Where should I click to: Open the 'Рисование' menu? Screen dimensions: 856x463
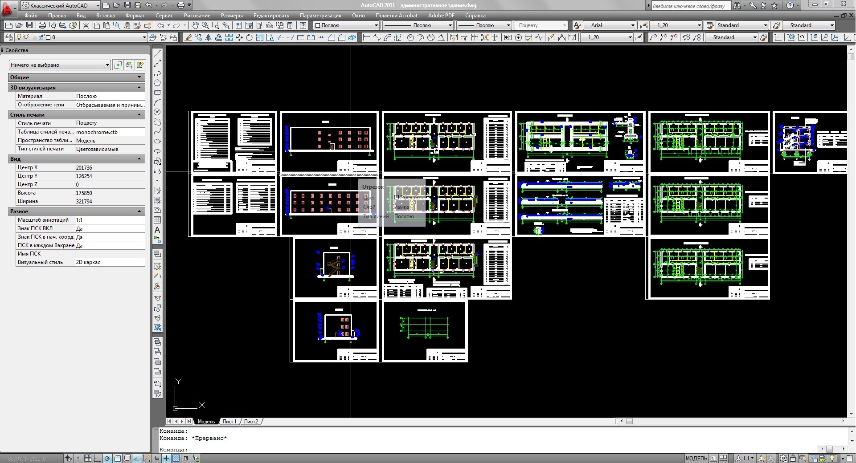click(x=197, y=16)
